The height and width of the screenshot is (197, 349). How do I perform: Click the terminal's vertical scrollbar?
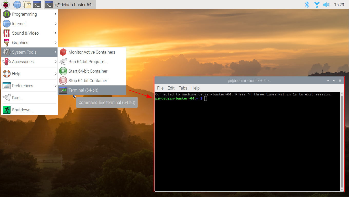342,142
